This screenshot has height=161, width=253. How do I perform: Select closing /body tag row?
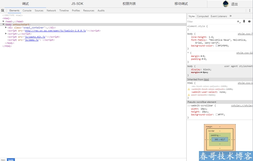(x=10, y=43)
